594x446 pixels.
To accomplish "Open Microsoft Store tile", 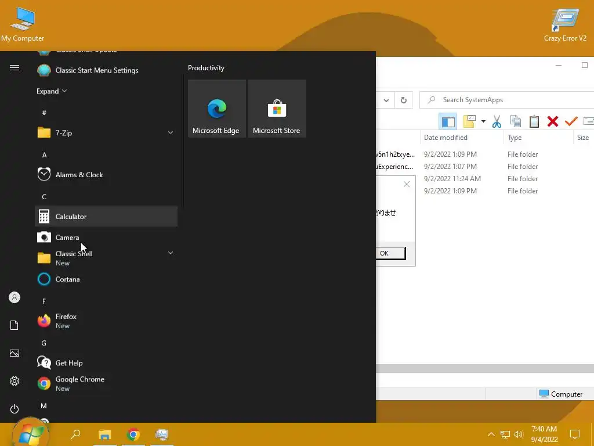I will (x=277, y=109).
